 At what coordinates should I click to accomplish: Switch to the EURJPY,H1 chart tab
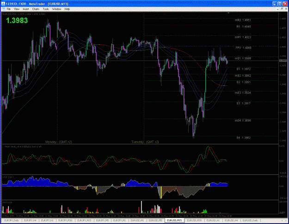[47, 220]
